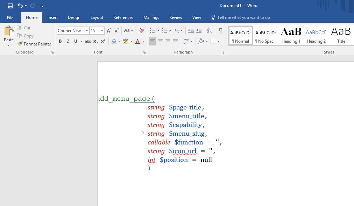Open the Multilevel List menu
The image size is (354, 206).
pos(178,30)
